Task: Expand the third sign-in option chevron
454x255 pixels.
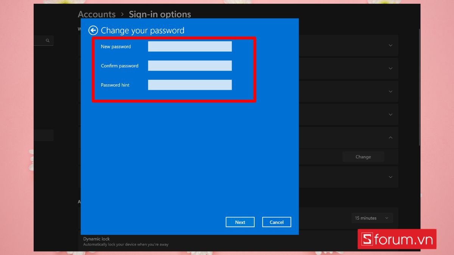Action: (390, 91)
